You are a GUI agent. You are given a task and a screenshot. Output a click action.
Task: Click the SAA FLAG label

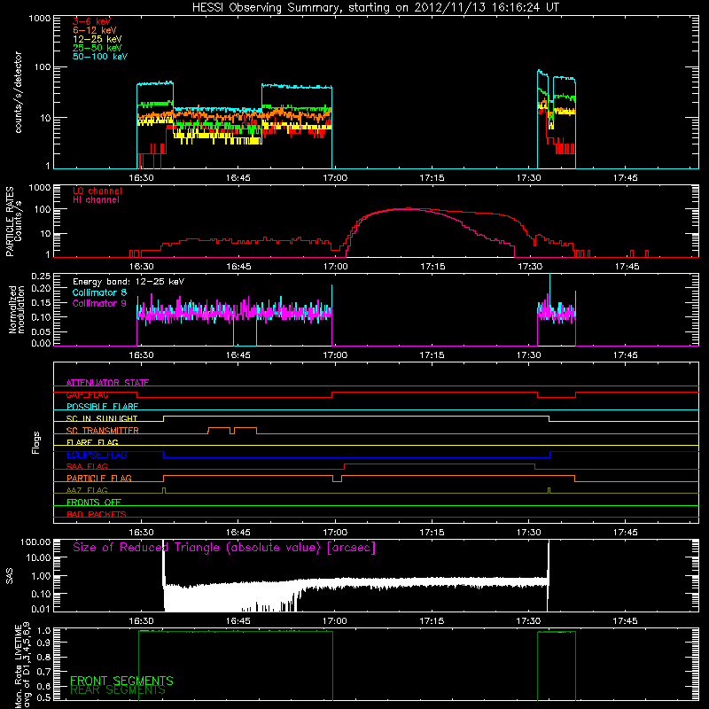(x=87, y=467)
